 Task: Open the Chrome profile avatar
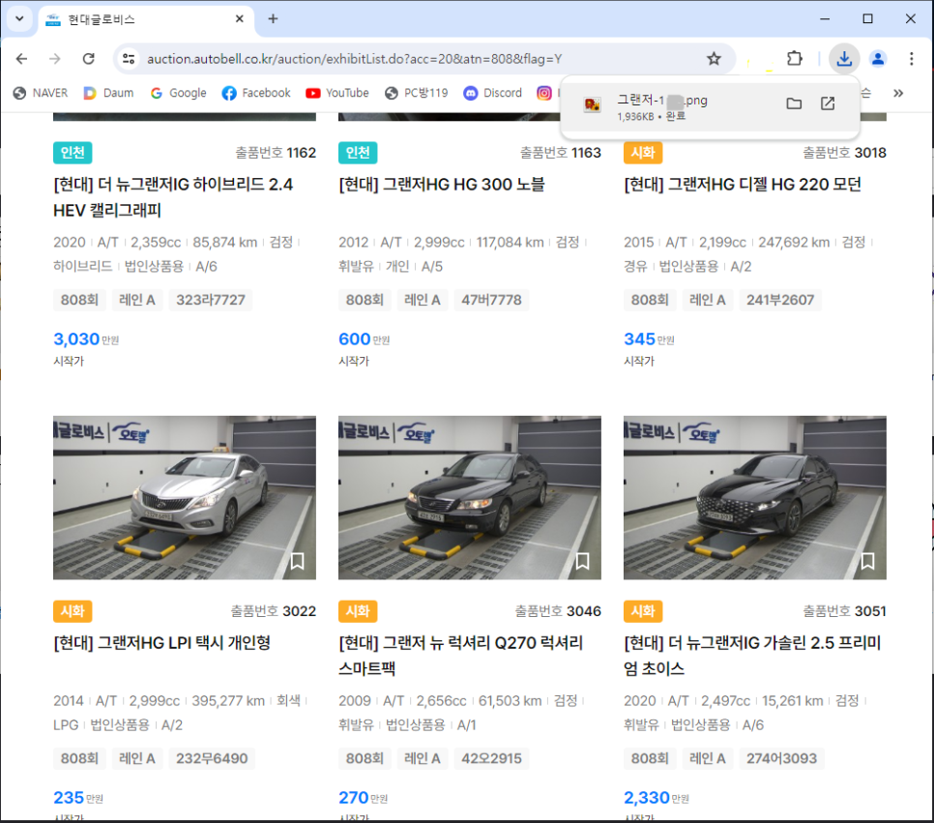pos(877,59)
